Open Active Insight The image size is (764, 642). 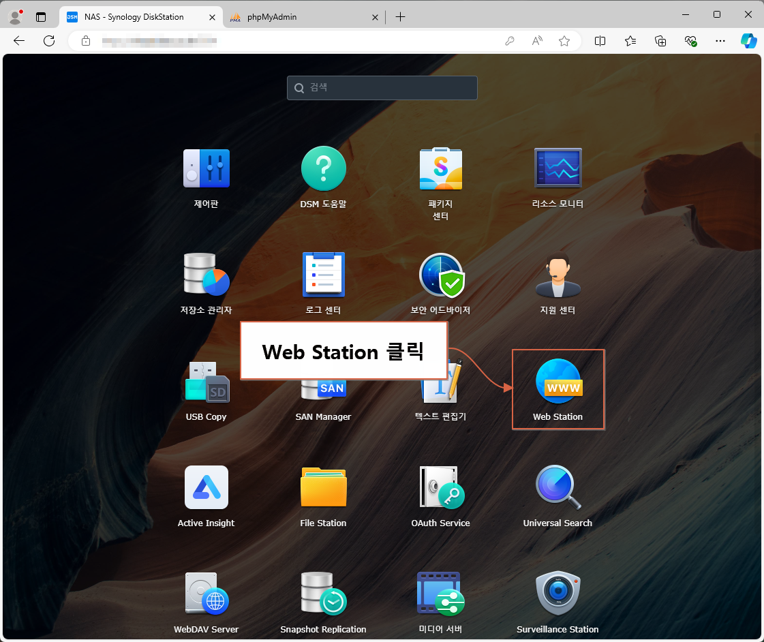(207, 487)
